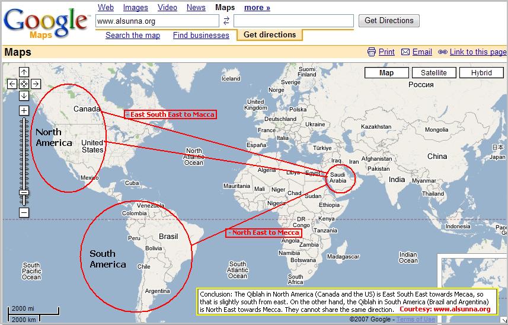Click the Indonesia label on map
The image size is (508, 325).
[458, 226]
